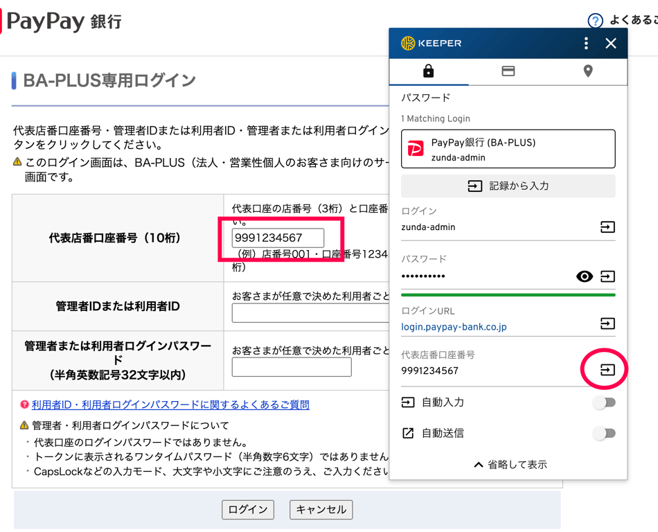Select the PayPay銀行 (BA-PLUS) matching record
The height and width of the screenshot is (532, 658).
tap(508, 149)
